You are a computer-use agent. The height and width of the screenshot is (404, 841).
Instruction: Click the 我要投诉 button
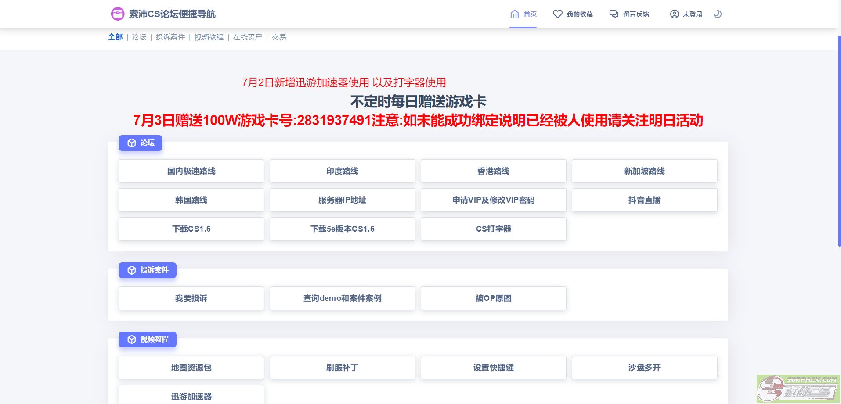(191, 298)
